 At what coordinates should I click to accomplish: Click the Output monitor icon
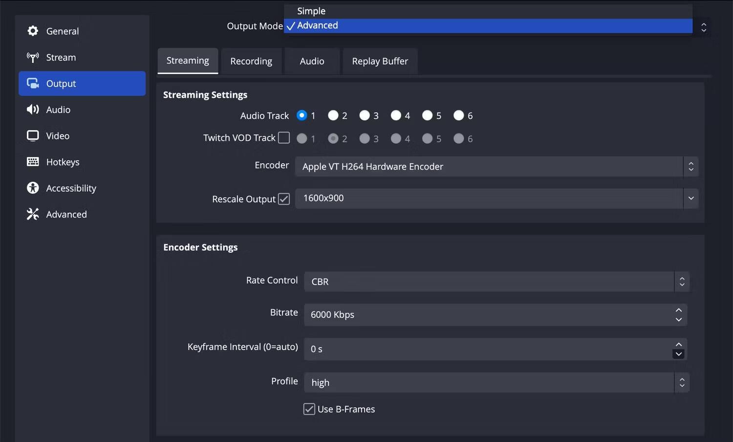[x=33, y=84]
